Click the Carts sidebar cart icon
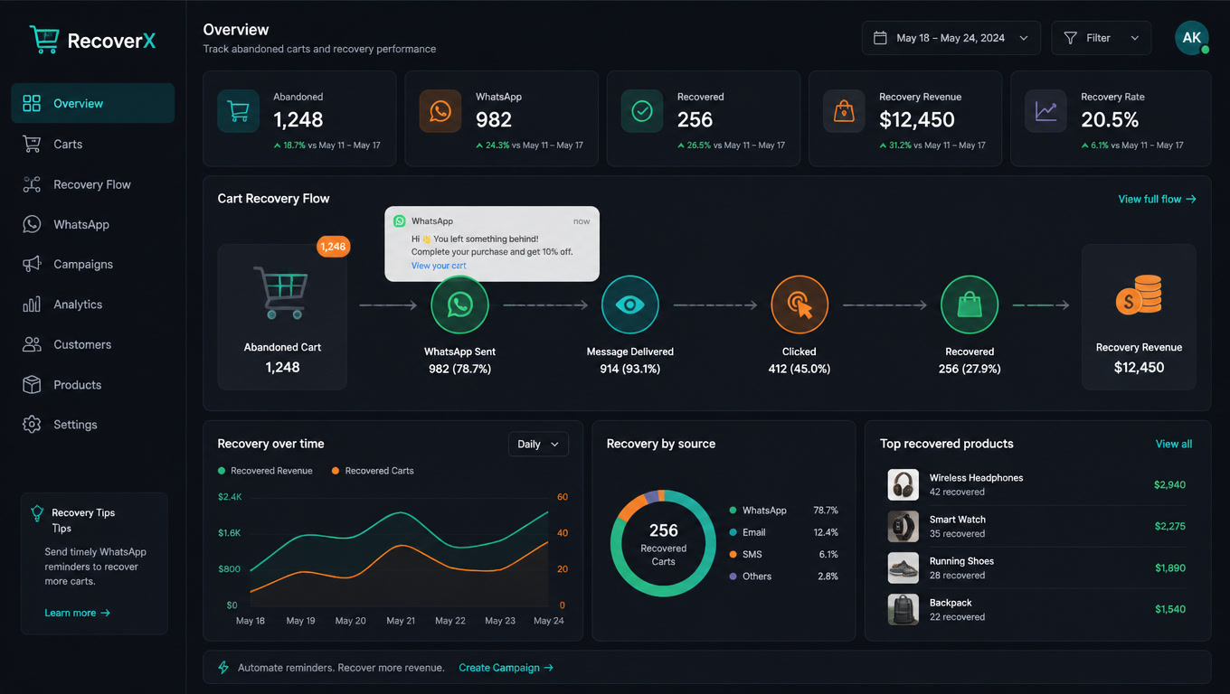Screen dimensions: 1230x694 (32, 144)
